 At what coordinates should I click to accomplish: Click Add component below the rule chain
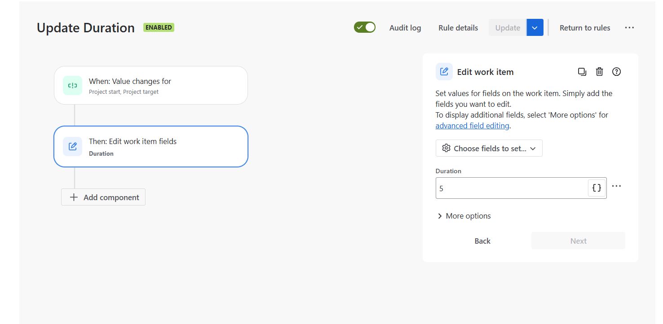[103, 197]
